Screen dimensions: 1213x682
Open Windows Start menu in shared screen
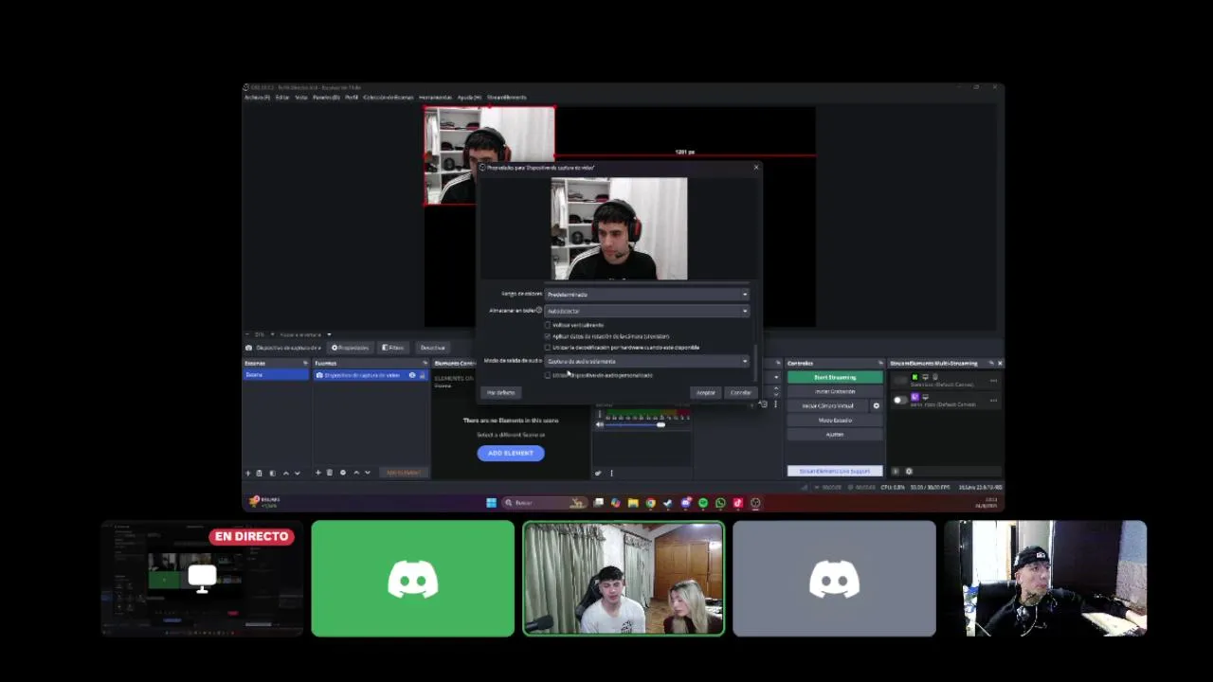click(x=491, y=503)
